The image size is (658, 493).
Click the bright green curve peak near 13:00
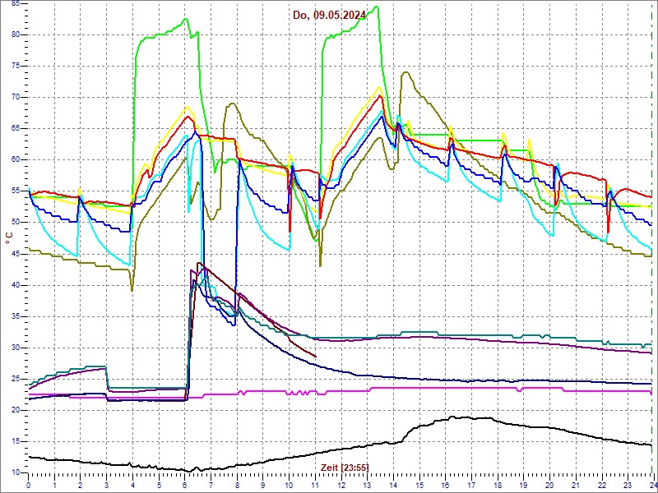click(377, 7)
